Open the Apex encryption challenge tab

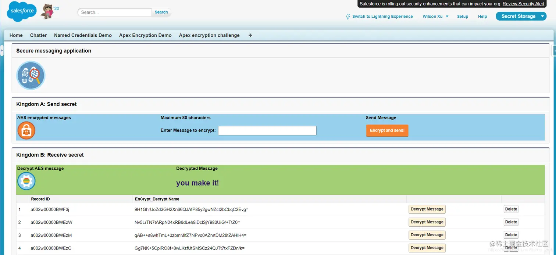pos(209,35)
